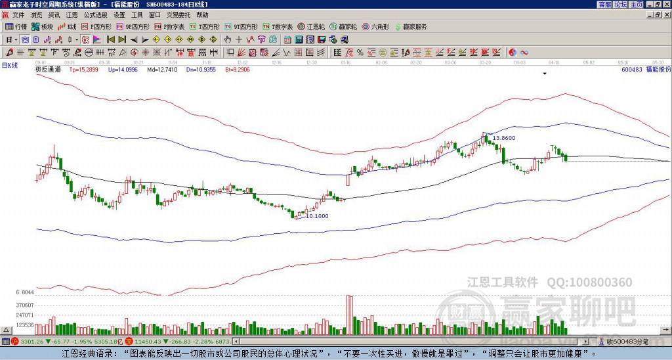Select the red fan lines tool
The width and height of the screenshot is (672, 360).
(241, 53)
